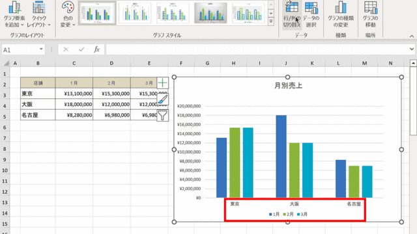Screen dimensions: 417x234
Task: Click the cell with ¥13,100,000
Action: (74, 94)
